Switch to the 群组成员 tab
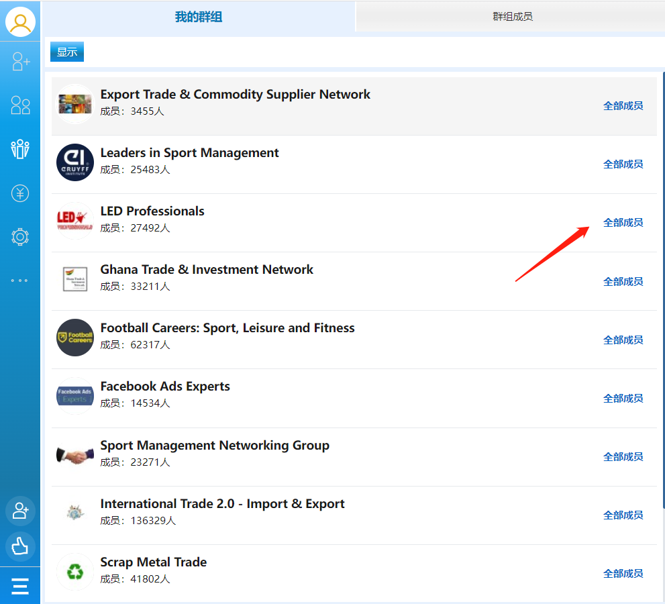 coord(512,17)
